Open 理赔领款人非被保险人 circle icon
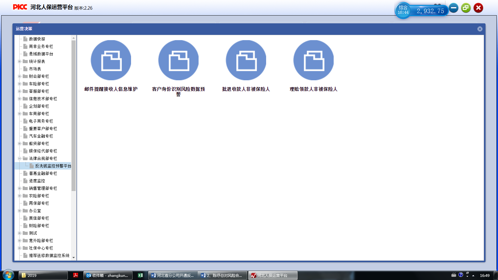This screenshot has width=498, height=280. [313, 60]
